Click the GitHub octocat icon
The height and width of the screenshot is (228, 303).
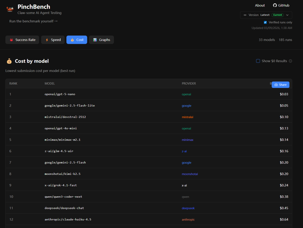[x=275, y=5]
